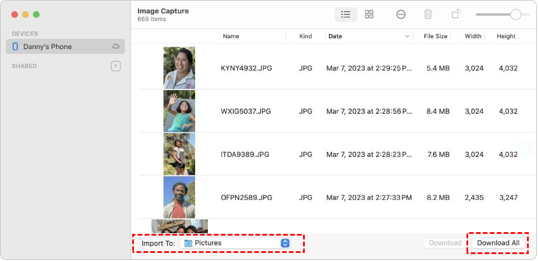Click the Shared count badge
Screen dimensions: 538x261
[115, 66]
